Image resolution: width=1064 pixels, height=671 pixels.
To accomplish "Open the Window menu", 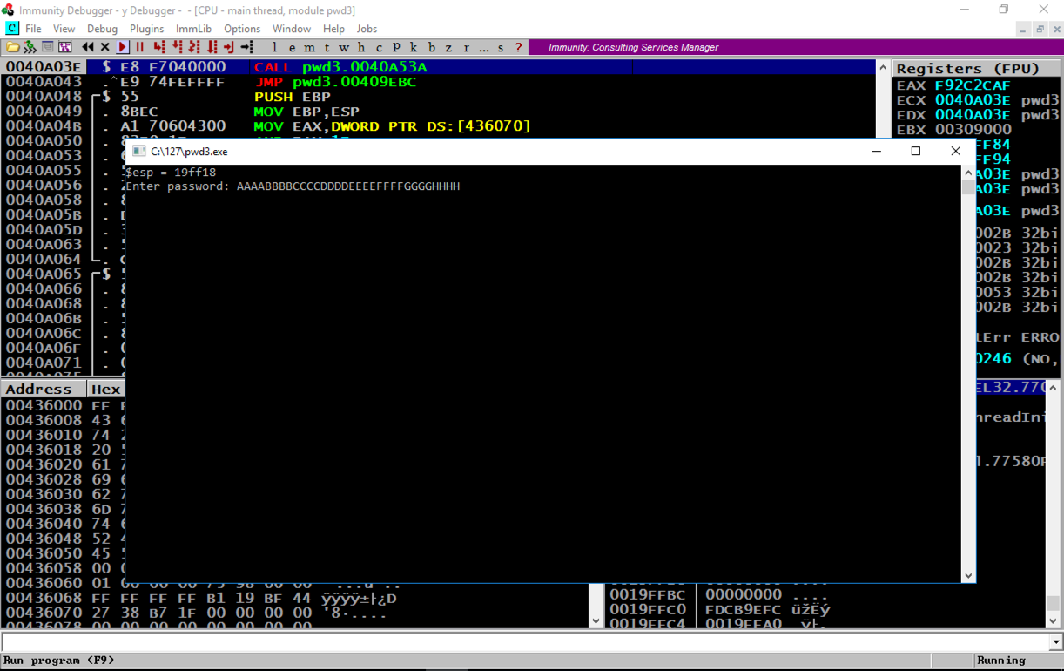I will (x=291, y=29).
